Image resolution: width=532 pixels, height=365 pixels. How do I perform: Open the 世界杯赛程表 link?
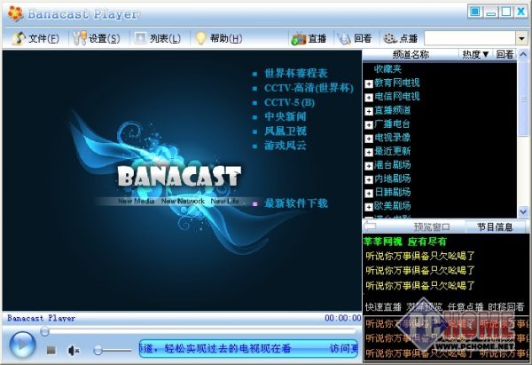point(296,73)
